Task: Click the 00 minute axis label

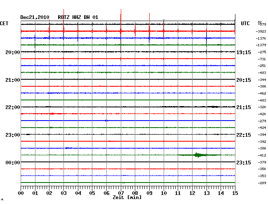Action: (x=21, y=193)
